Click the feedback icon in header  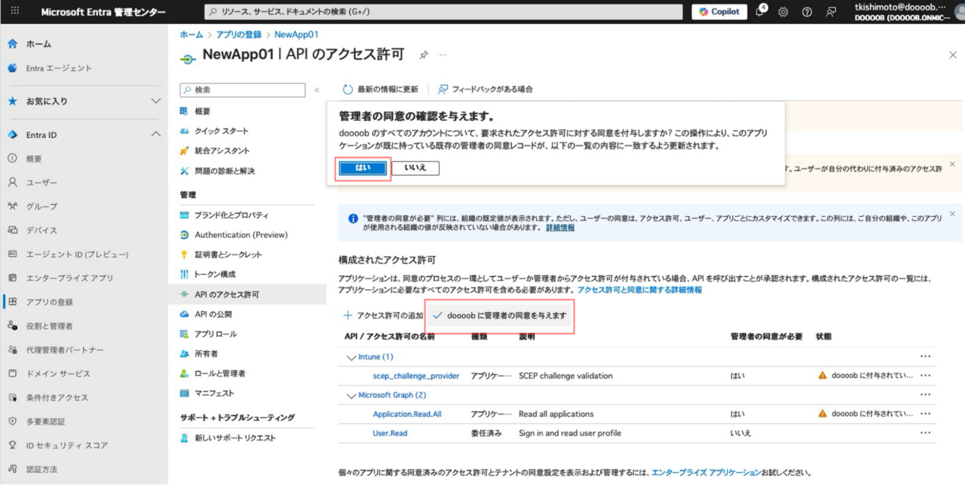click(832, 12)
